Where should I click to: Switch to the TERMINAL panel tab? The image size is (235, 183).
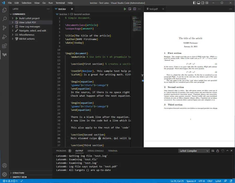click(x=113, y=151)
